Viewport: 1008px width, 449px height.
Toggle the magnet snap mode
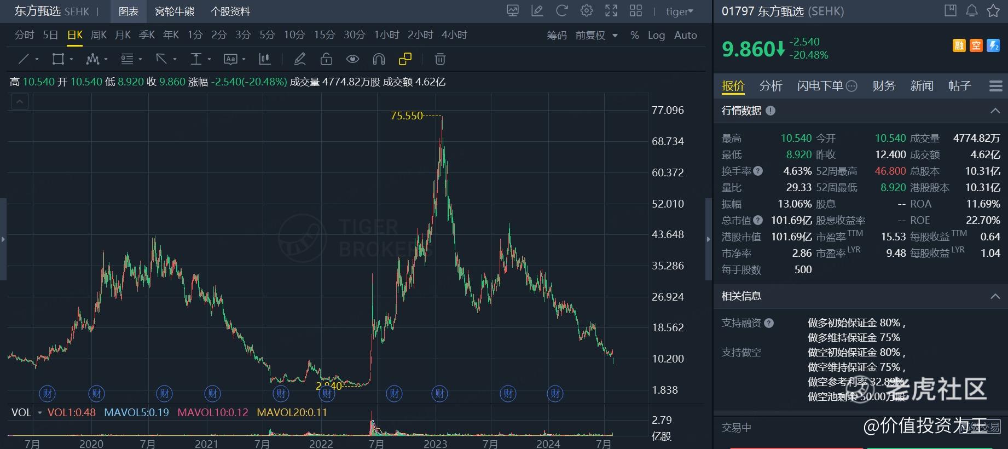379,59
